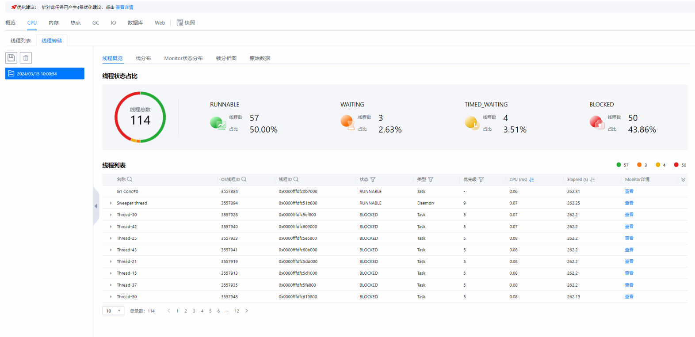The image size is (695, 337).
Task: Click thread ID 0x0000fffdfc0b7000 cell
Action: [298, 191]
